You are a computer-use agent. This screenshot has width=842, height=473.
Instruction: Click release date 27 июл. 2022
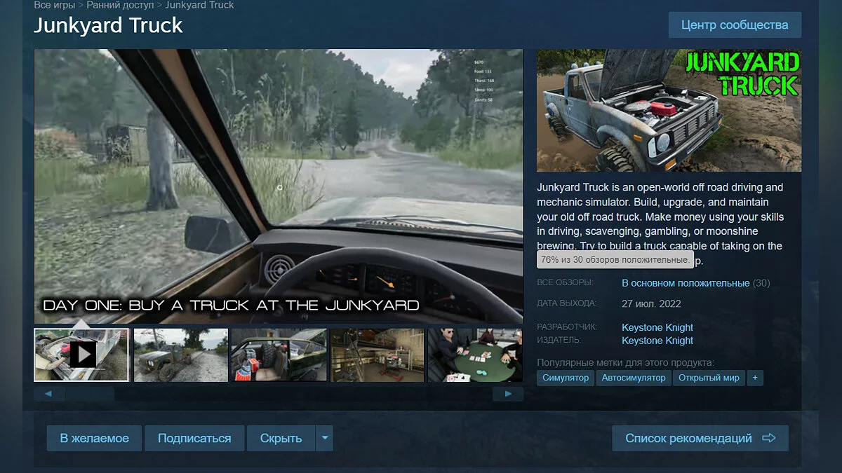(651, 304)
